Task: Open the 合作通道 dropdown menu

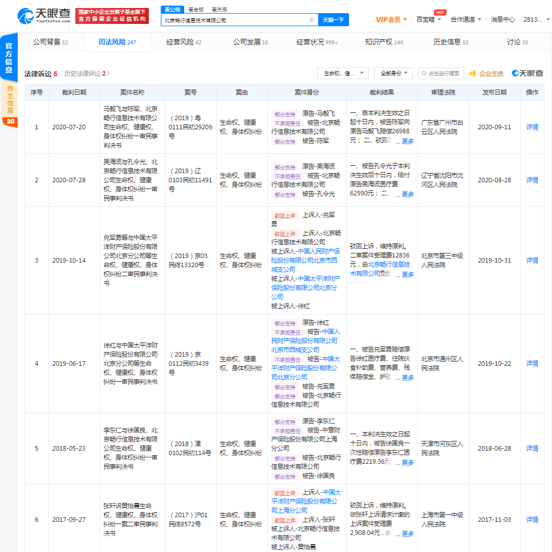Action: 466,19
